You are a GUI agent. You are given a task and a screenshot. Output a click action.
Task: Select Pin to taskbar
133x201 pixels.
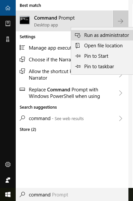click(102, 67)
